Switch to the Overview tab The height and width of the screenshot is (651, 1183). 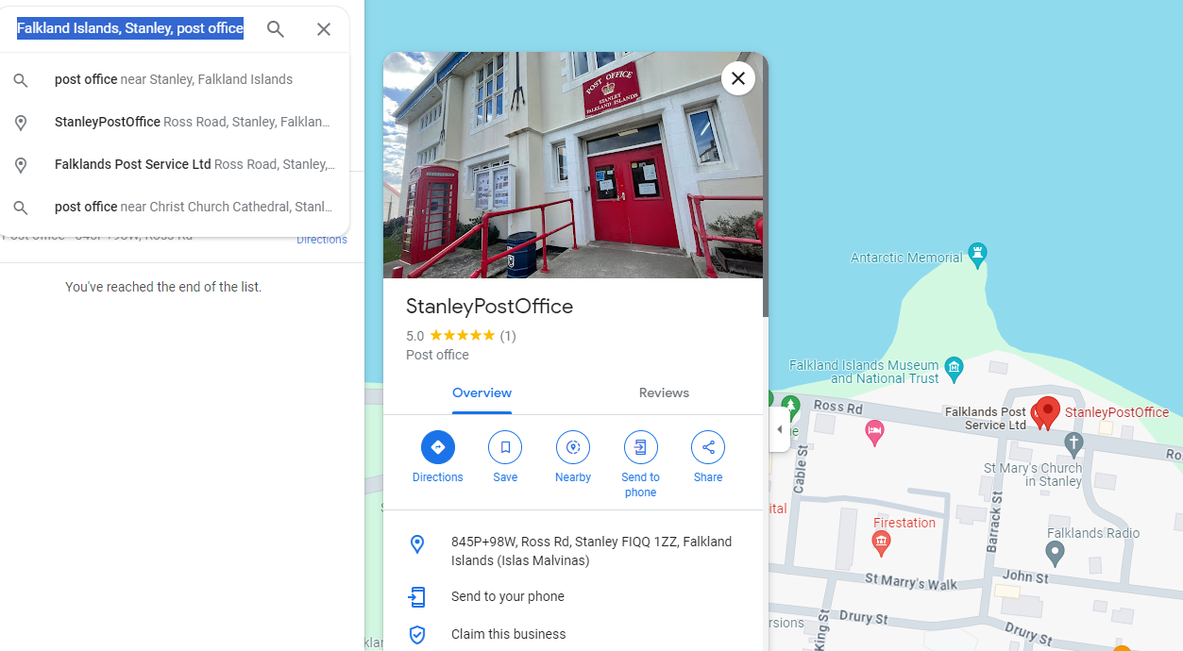tap(482, 393)
